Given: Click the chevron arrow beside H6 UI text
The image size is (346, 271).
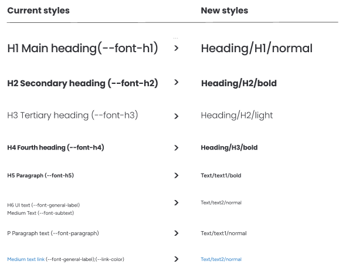Looking at the screenshot, I should [x=176, y=202].
